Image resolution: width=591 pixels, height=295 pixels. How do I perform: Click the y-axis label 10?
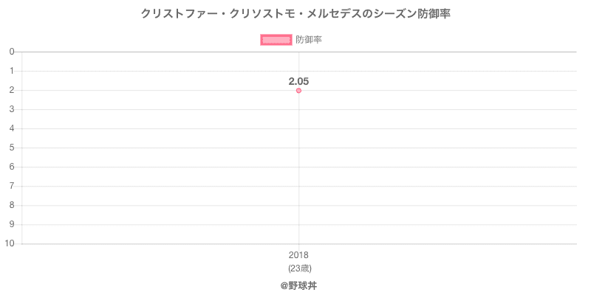pos(10,243)
